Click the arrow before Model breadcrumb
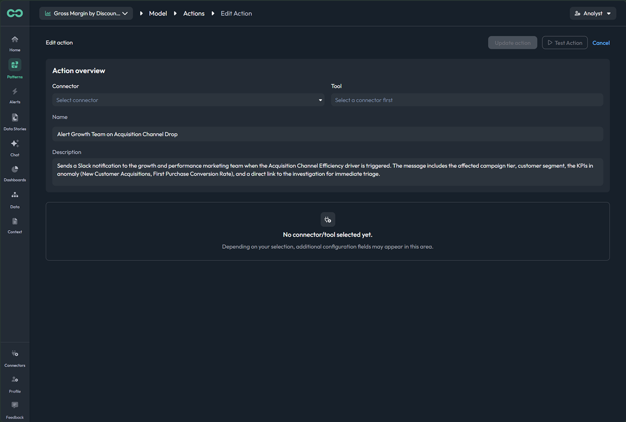Screen dimensions: 626x422 141,13
